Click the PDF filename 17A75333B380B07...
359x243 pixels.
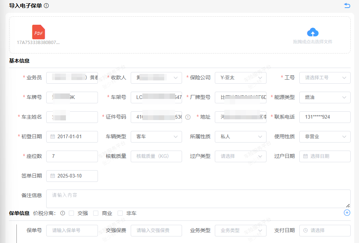tap(38, 42)
